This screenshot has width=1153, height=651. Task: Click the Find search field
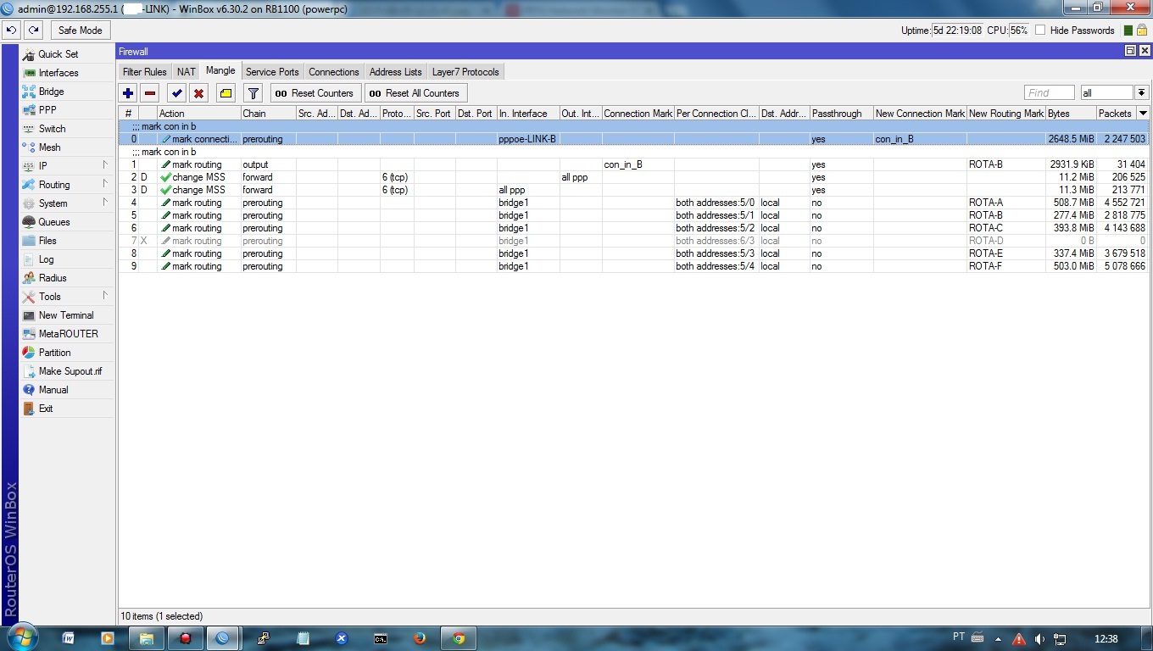pos(1050,93)
